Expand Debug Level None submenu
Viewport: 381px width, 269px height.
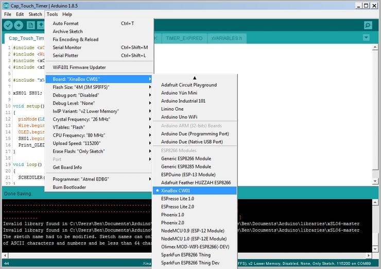pyautogui.click(x=99, y=103)
